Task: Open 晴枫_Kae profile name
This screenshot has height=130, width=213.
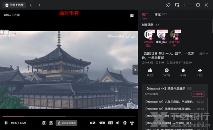Action: 161,42
